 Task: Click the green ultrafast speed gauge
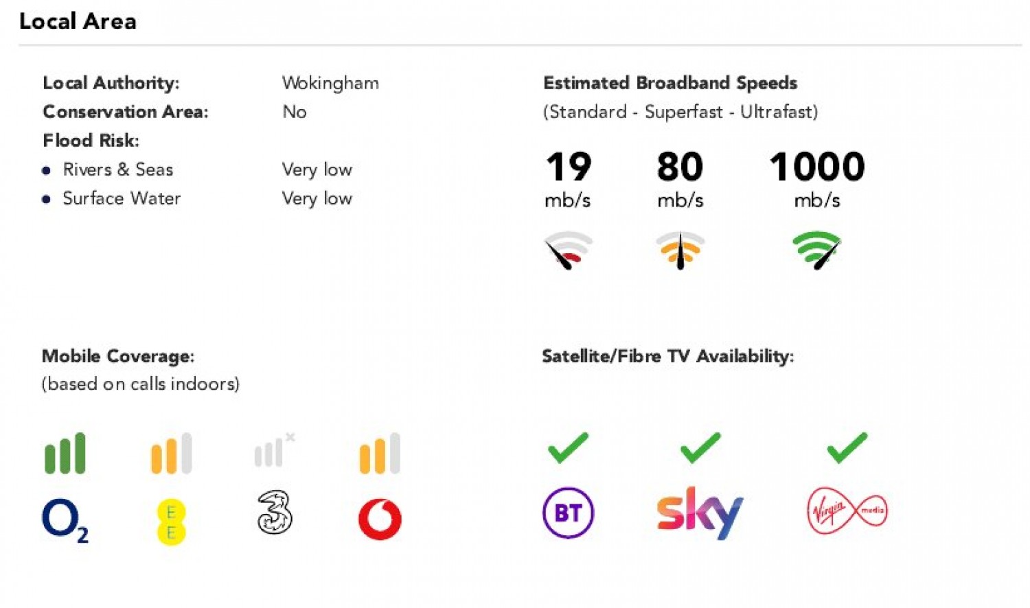pyautogui.click(x=817, y=250)
